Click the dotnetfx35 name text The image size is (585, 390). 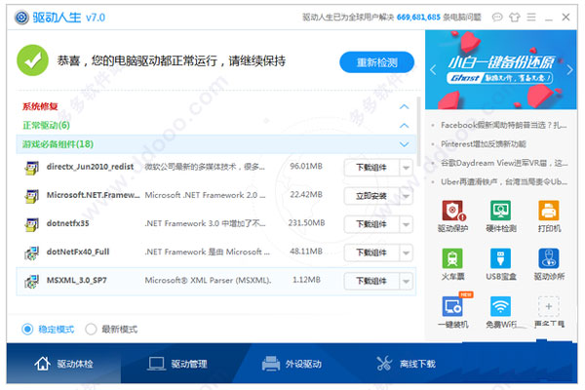68,223
